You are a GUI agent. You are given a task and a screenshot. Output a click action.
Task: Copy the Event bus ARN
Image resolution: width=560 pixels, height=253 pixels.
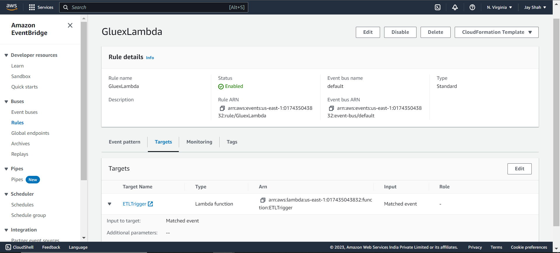tap(331, 108)
